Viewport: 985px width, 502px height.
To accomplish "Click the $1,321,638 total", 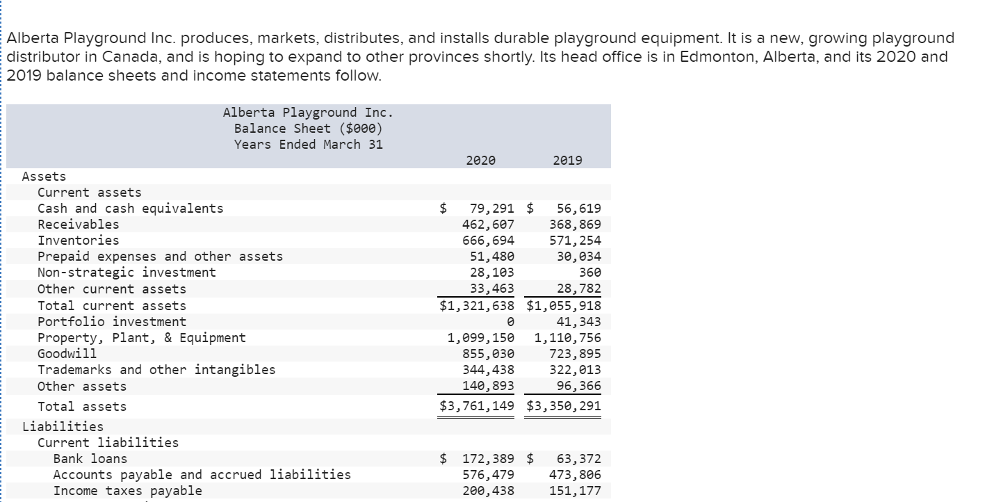I will click(478, 306).
